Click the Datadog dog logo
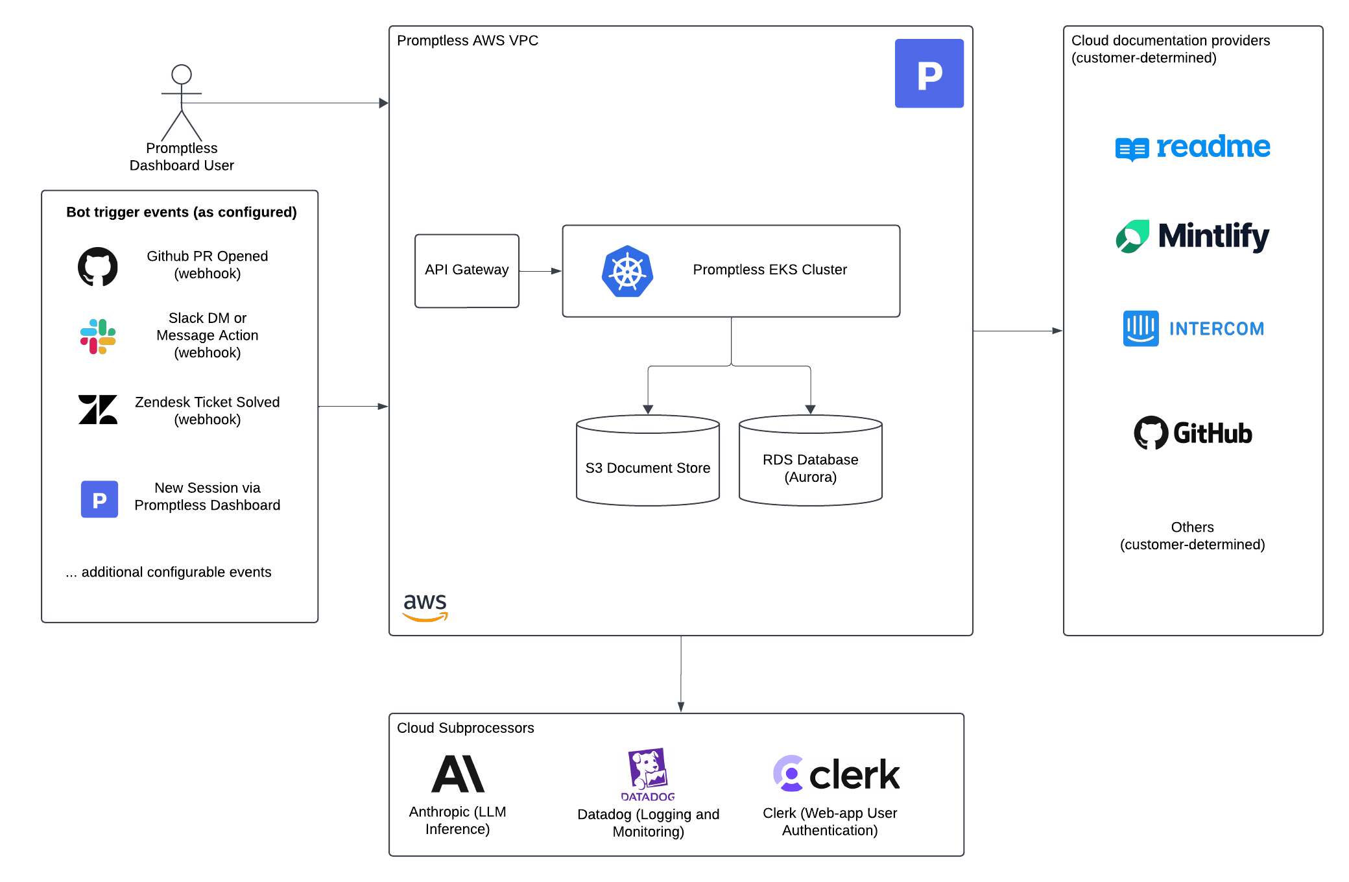 click(648, 775)
